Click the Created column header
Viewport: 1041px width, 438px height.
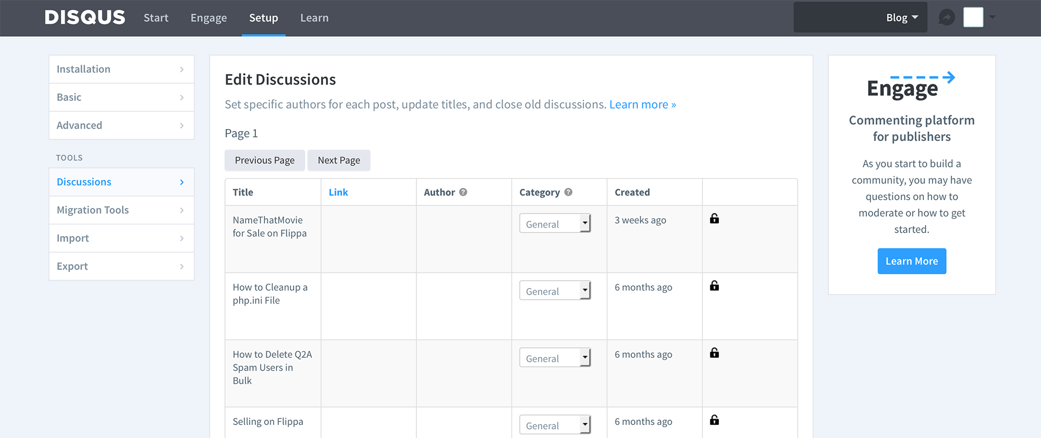(x=632, y=192)
